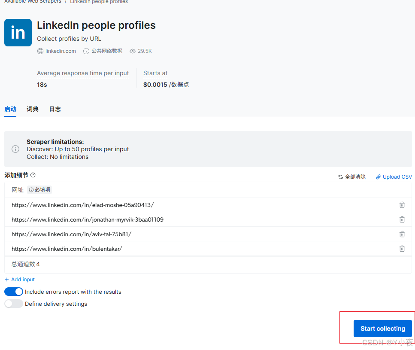This screenshot has height=350, width=415.
Task: Enable Define delivery settings switch
Action: pos(13,304)
